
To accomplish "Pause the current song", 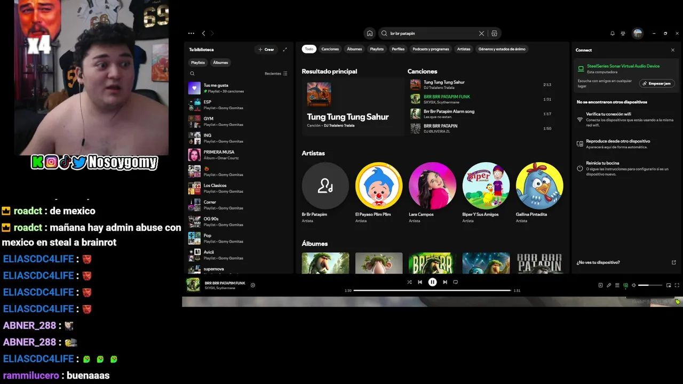I will (432, 282).
